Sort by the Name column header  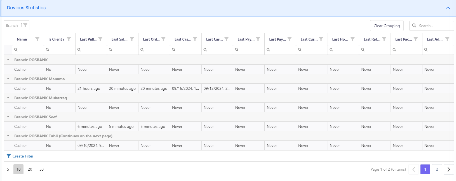(22, 39)
